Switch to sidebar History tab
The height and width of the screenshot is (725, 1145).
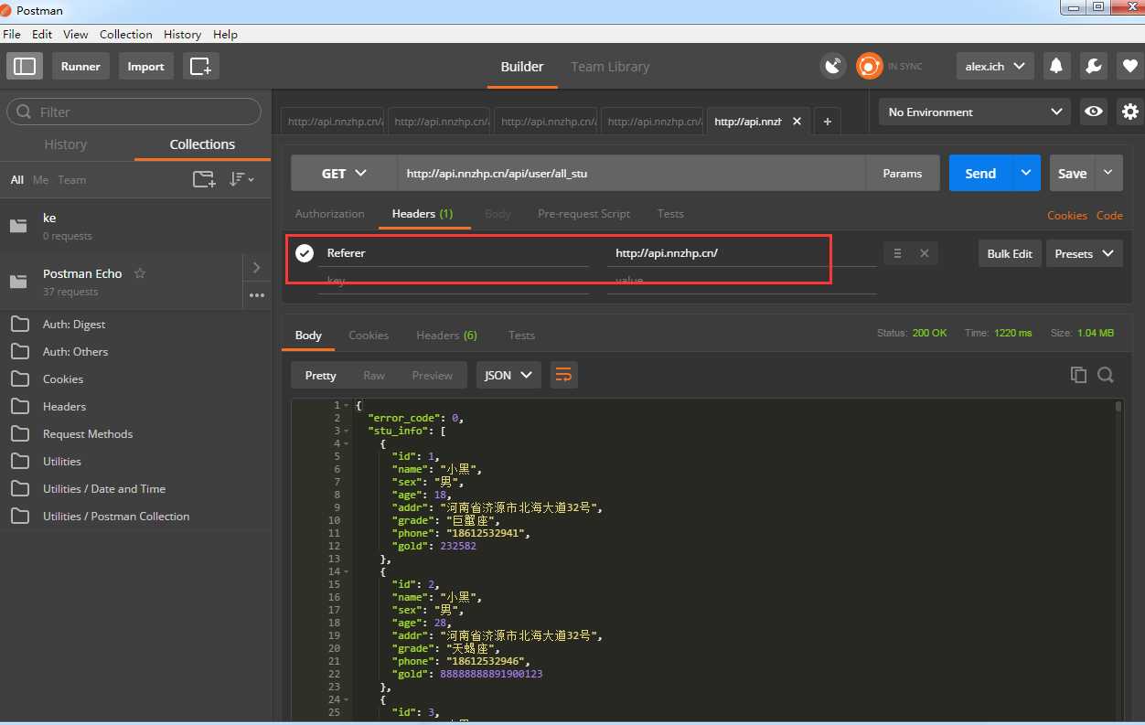coord(66,144)
